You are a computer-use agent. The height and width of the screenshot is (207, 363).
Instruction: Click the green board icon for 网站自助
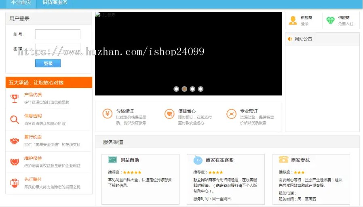(112, 160)
